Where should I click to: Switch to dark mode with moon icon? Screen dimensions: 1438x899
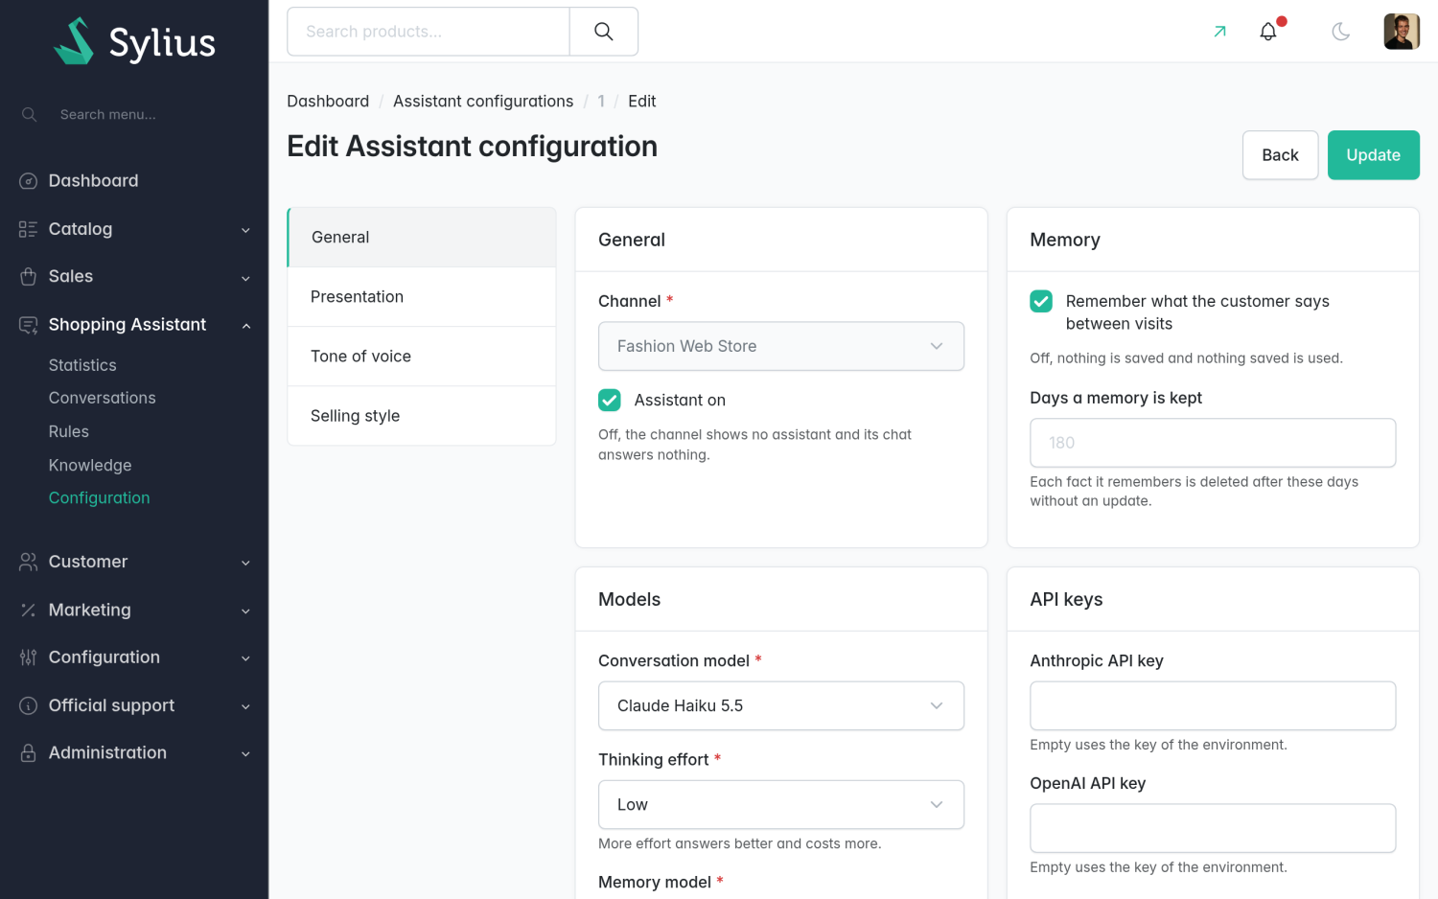coord(1341,32)
